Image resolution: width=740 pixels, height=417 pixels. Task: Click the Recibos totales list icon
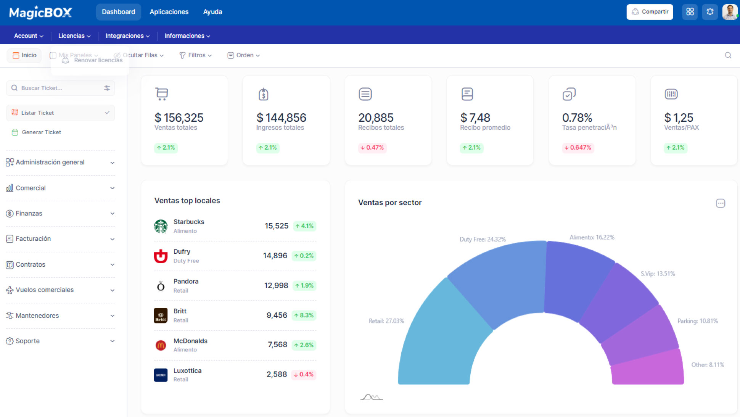click(x=365, y=94)
